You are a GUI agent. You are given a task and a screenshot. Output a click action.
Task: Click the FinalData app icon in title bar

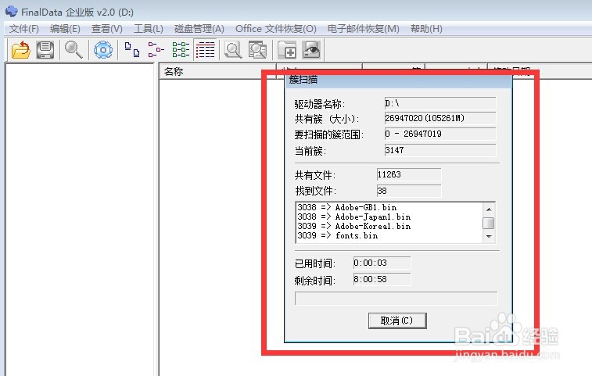pos(11,11)
